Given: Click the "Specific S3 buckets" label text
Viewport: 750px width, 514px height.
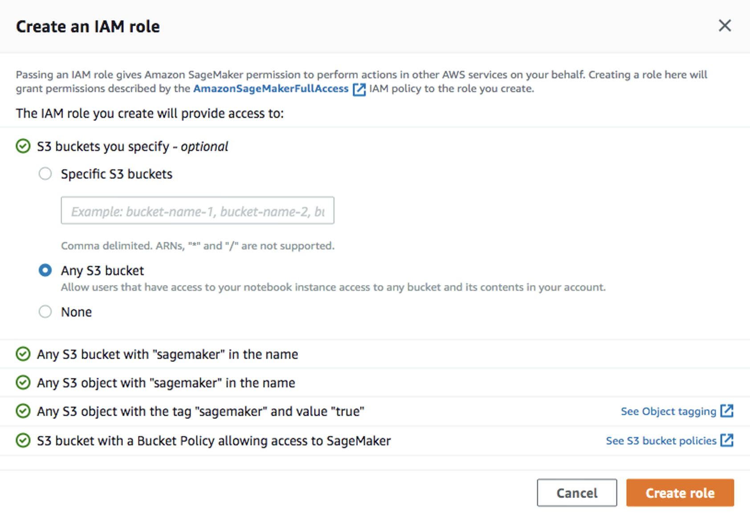Looking at the screenshot, I should tap(117, 174).
